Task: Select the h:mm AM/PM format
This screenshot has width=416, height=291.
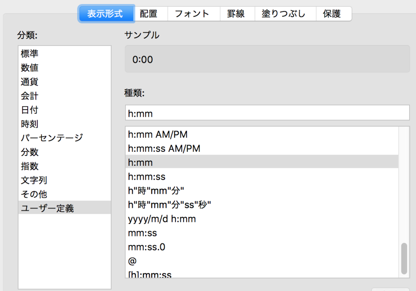Action: point(262,134)
